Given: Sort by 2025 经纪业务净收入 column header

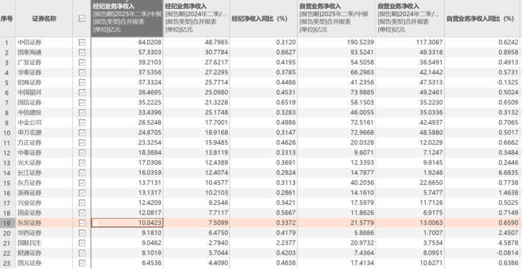Looking at the screenshot, I should 127,18.
